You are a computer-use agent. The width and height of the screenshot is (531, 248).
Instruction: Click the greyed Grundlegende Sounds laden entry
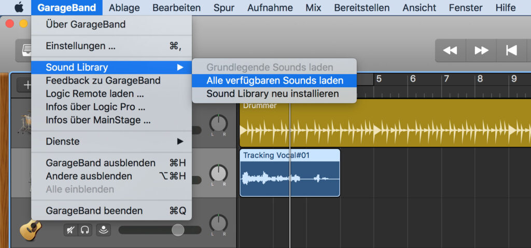pyautogui.click(x=274, y=67)
